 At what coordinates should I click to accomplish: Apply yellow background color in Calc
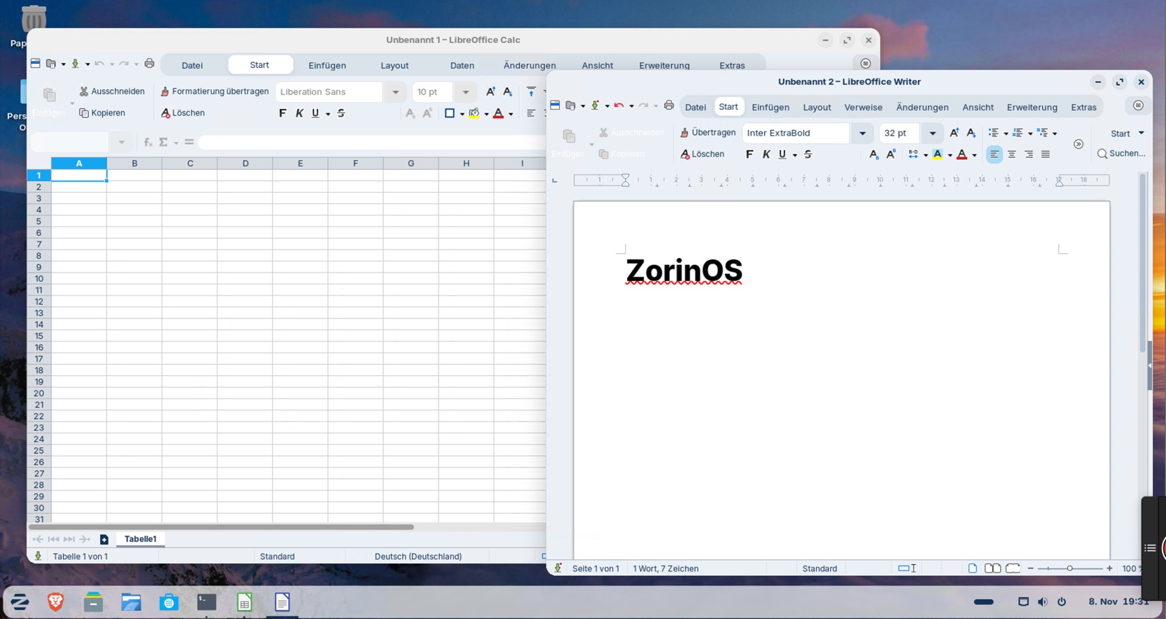pyautogui.click(x=474, y=113)
